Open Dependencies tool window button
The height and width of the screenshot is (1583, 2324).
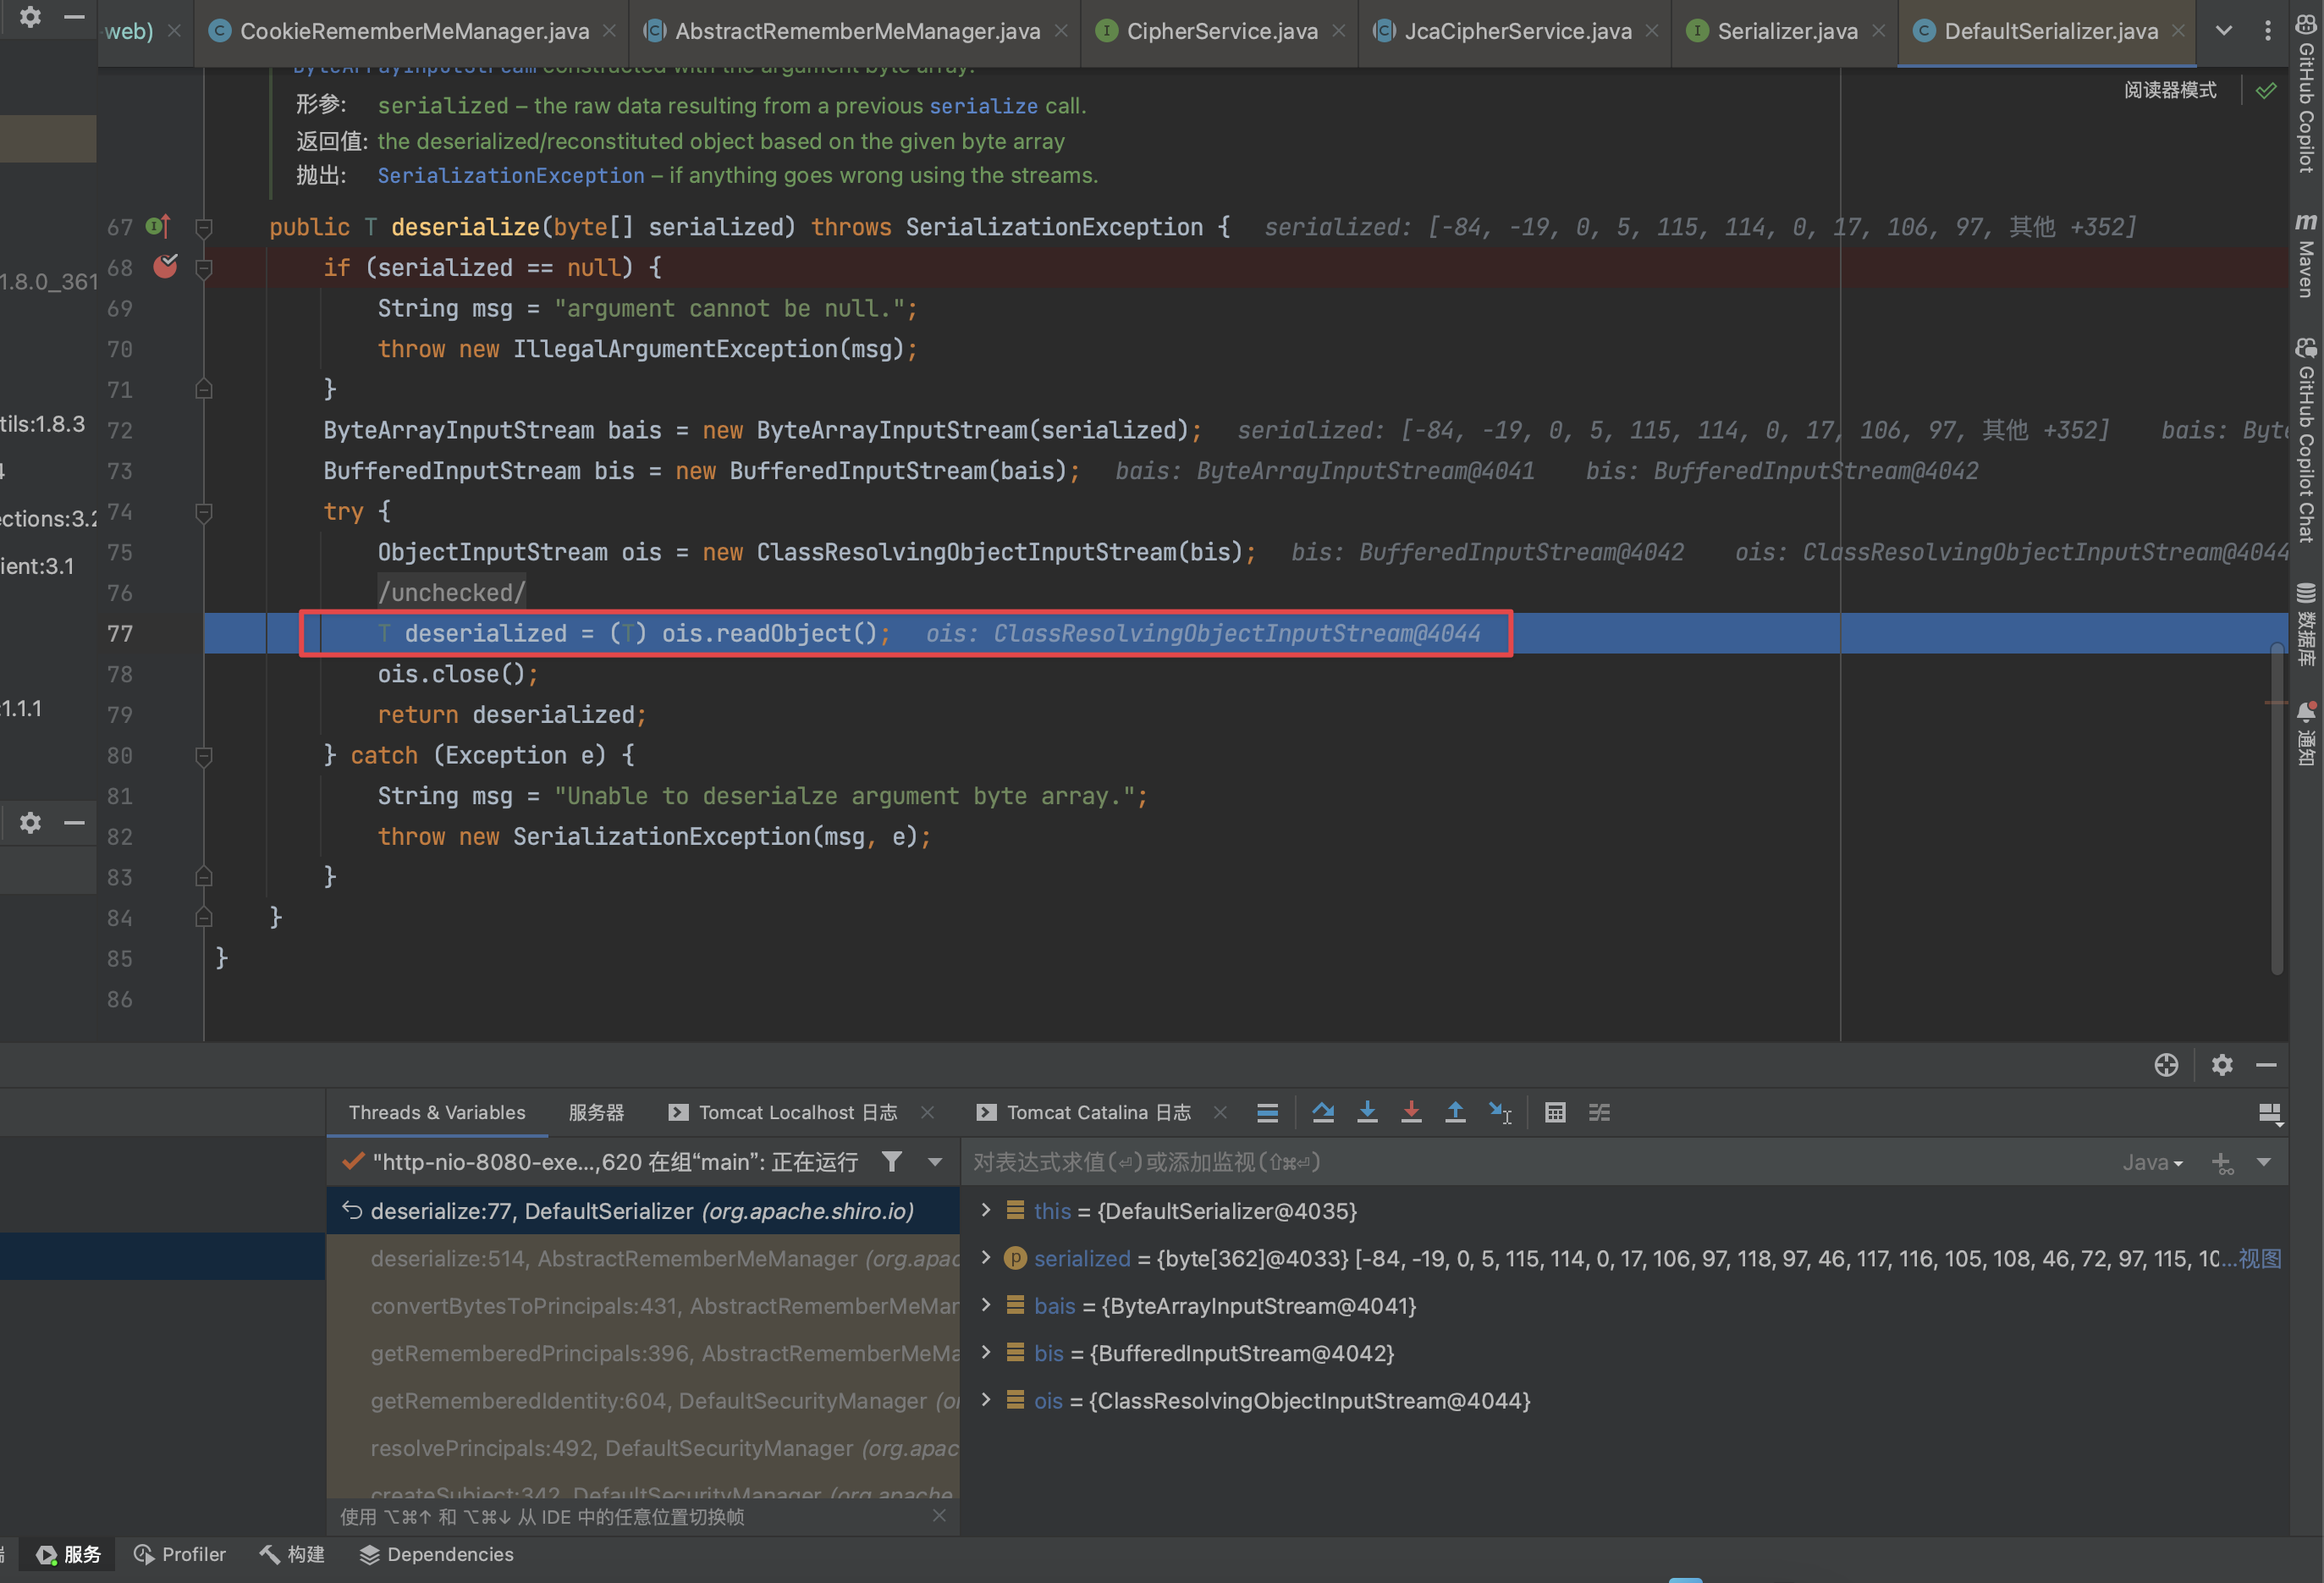click(437, 1554)
